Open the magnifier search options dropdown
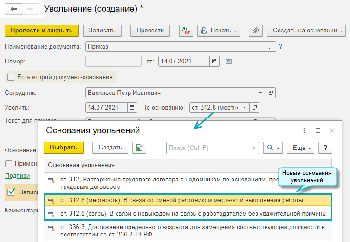Viewport: 350px width, 242px height. tap(273, 148)
